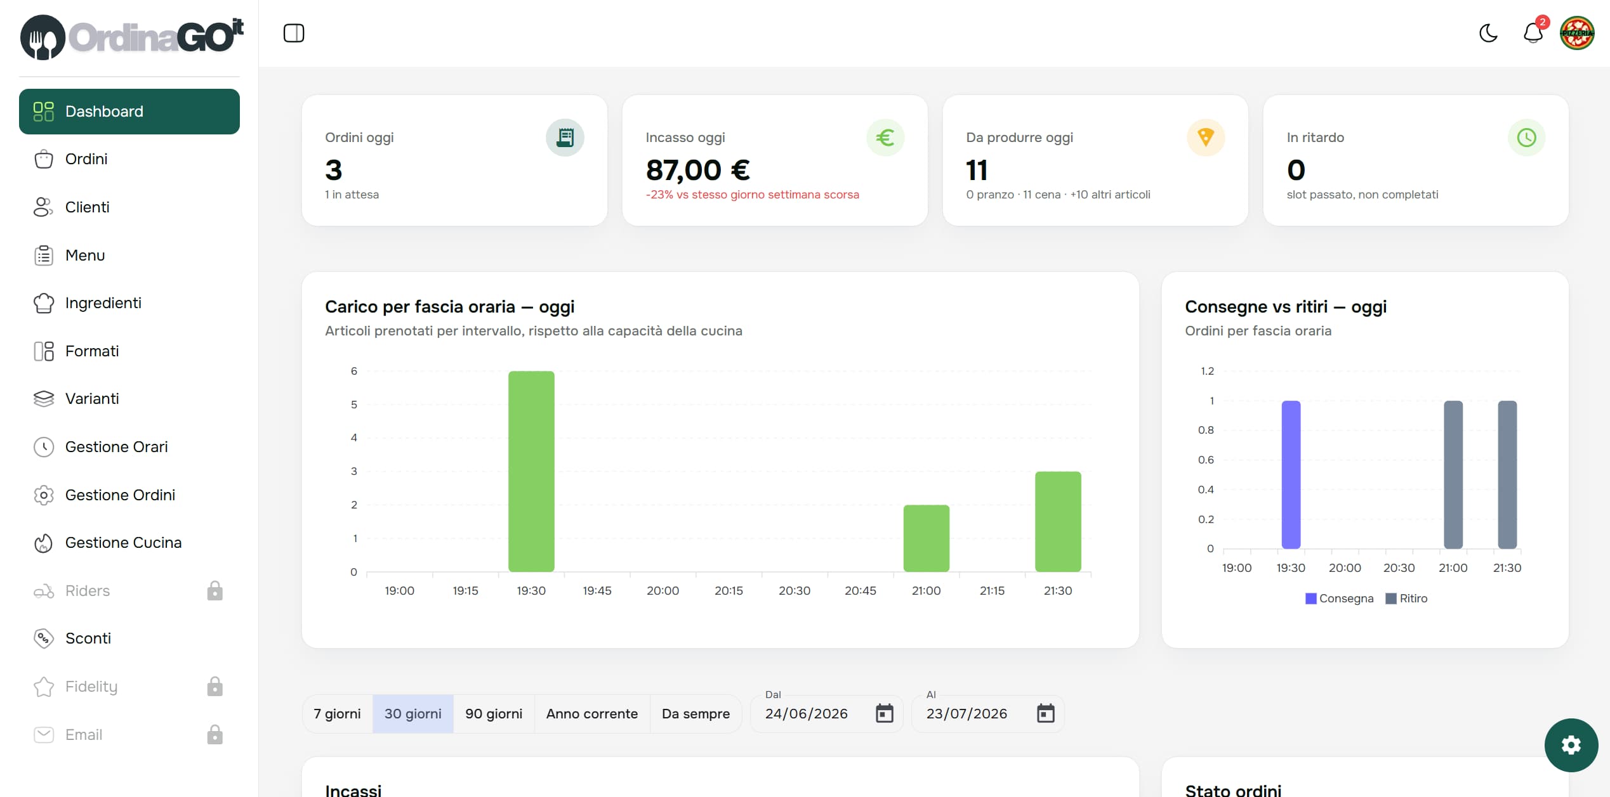Screen dimensions: 1610x797
Task: Open the Dal date calendar picker
Action: tap(885, 713)
